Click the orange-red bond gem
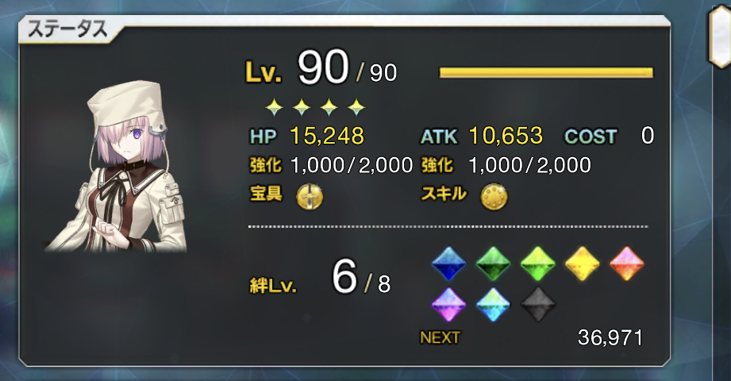 click(x=626, y=264)
